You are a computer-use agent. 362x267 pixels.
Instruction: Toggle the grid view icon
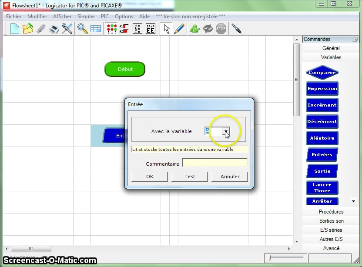(x=96, y=29)
